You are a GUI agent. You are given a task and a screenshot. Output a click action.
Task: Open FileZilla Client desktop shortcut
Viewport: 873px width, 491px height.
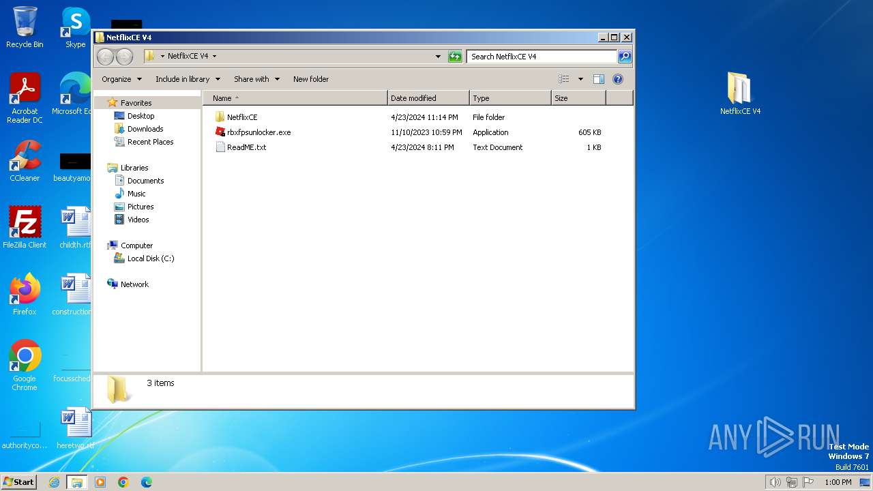coord(25,227)
